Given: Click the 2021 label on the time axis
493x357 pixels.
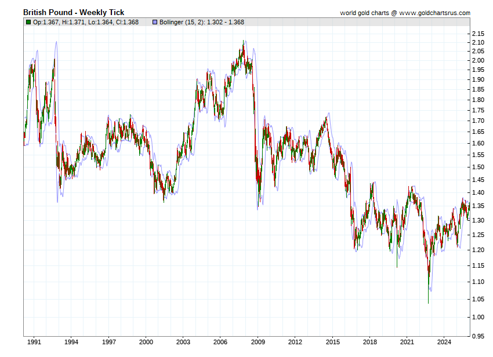Looking at the screenshot, I should pyautogui.click(x=408, y=342).
